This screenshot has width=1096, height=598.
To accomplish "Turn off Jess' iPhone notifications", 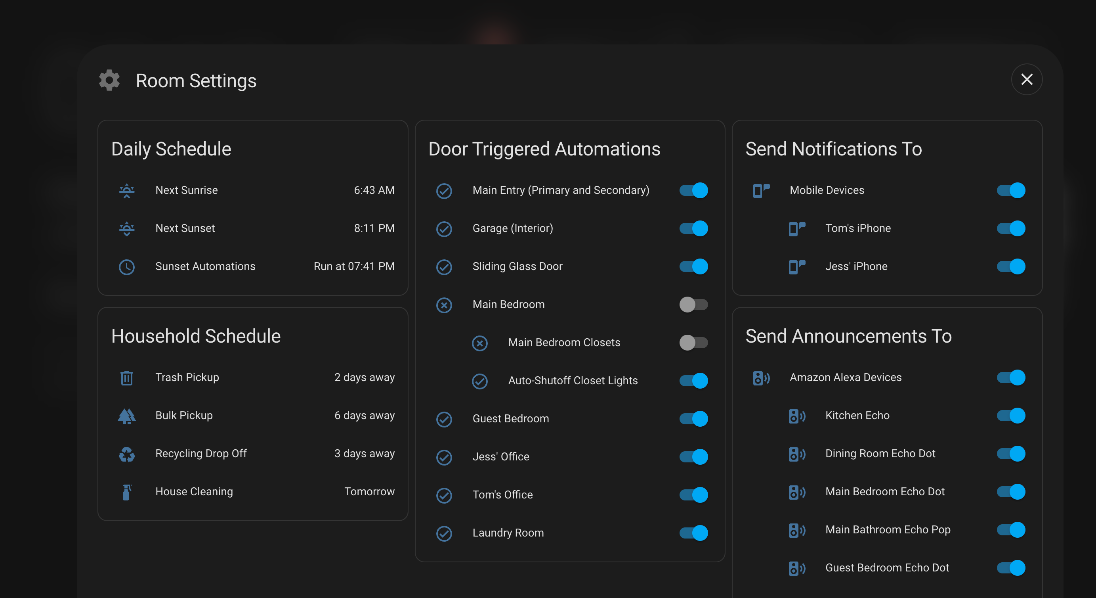I will coord(1010,266).
